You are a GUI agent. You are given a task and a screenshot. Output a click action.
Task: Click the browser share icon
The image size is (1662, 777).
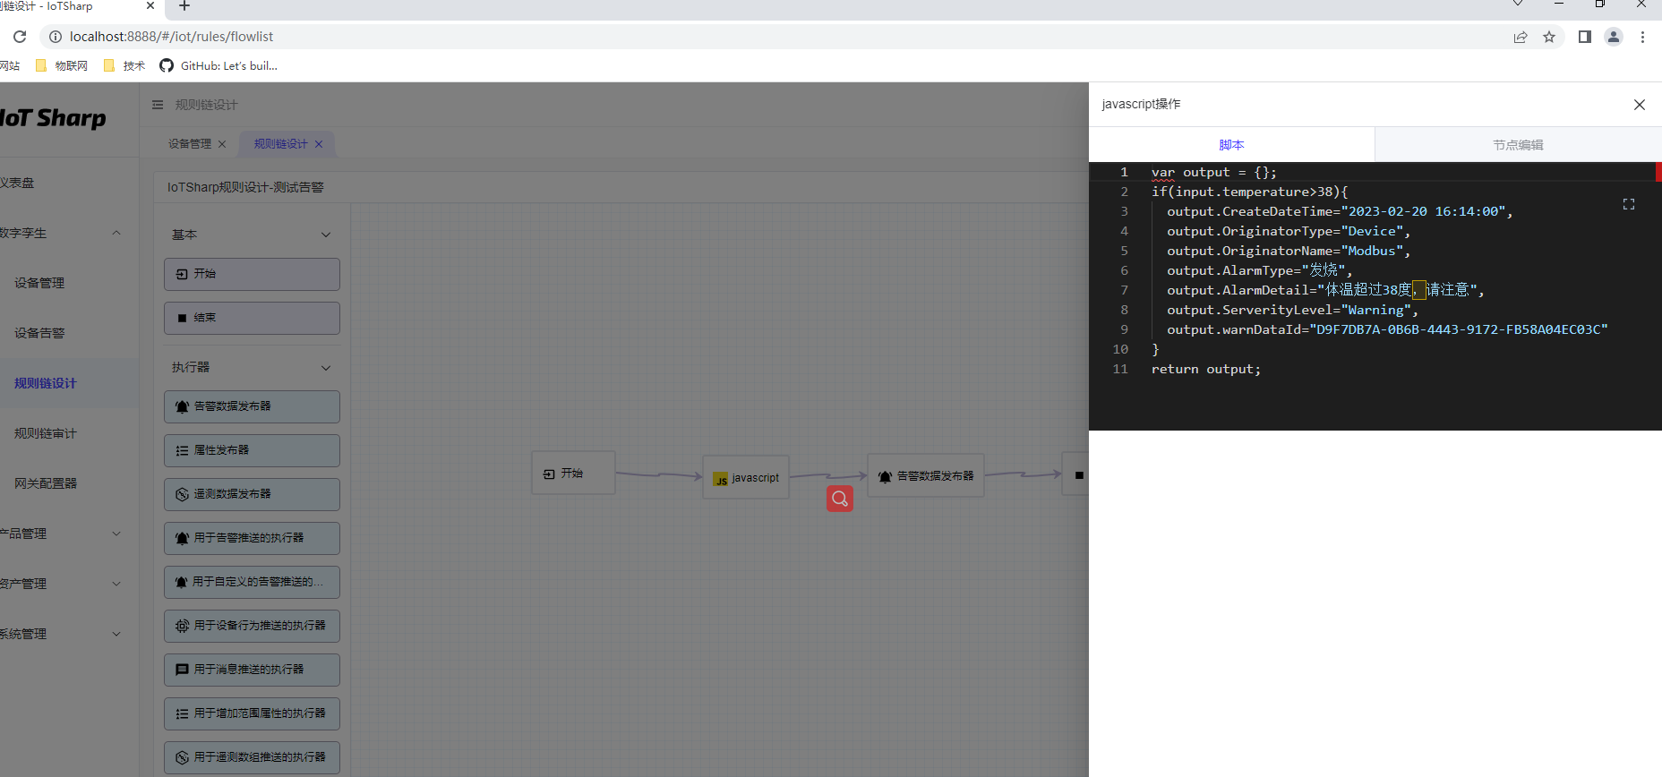[x=1520, y=37]
